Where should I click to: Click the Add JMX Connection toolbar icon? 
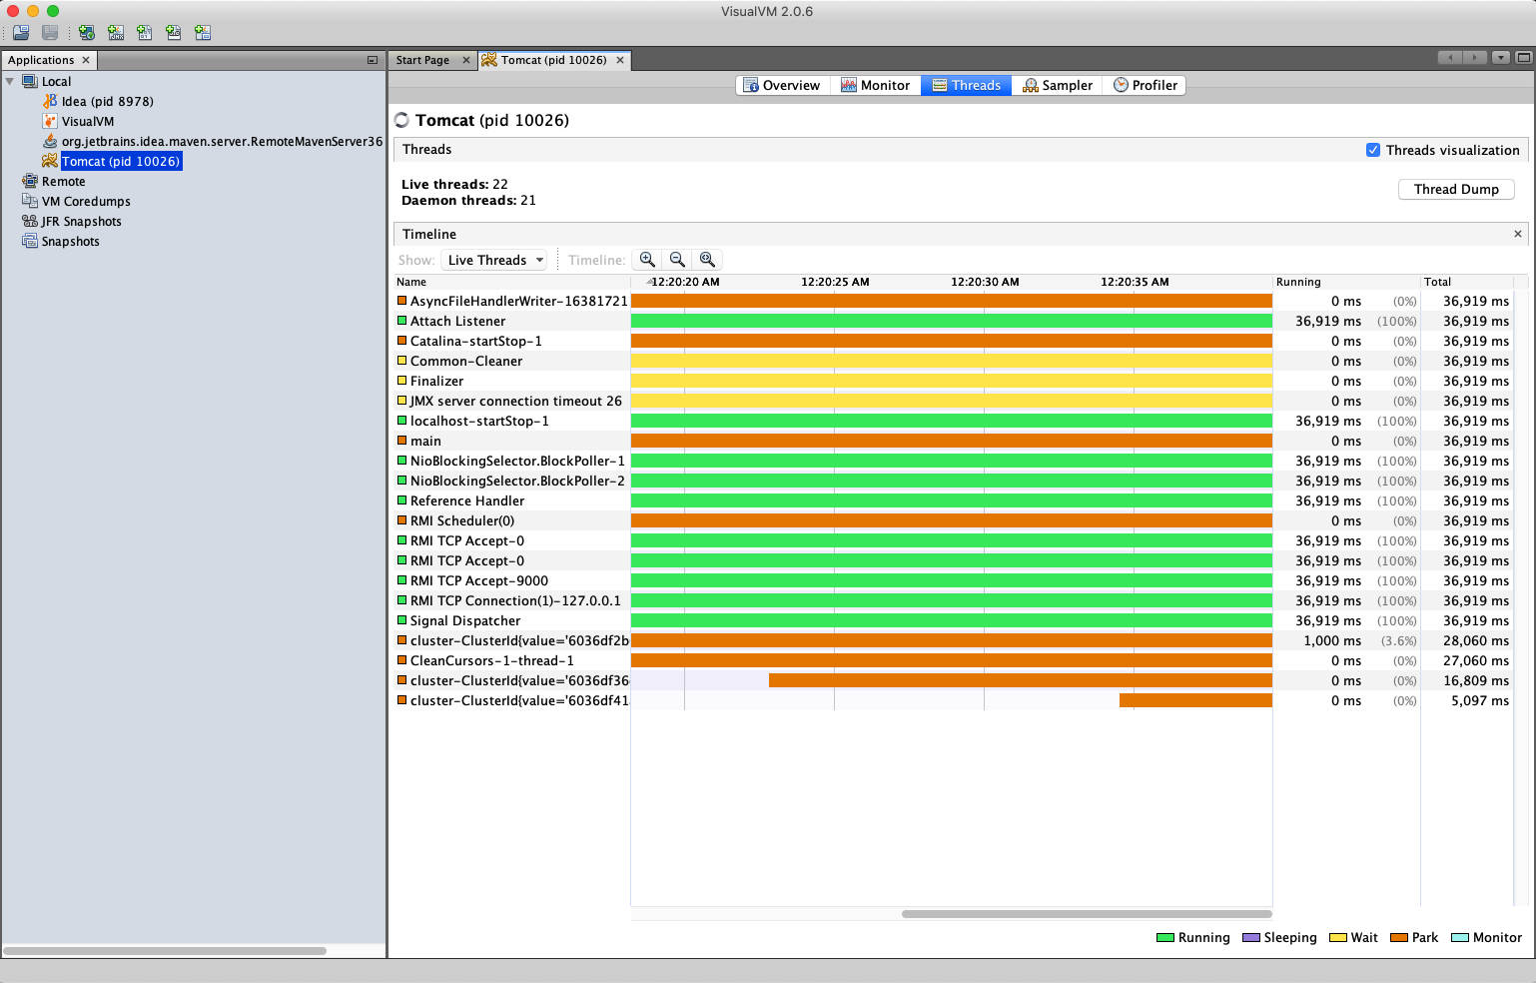pyautogui.click(x=116, y=33)
